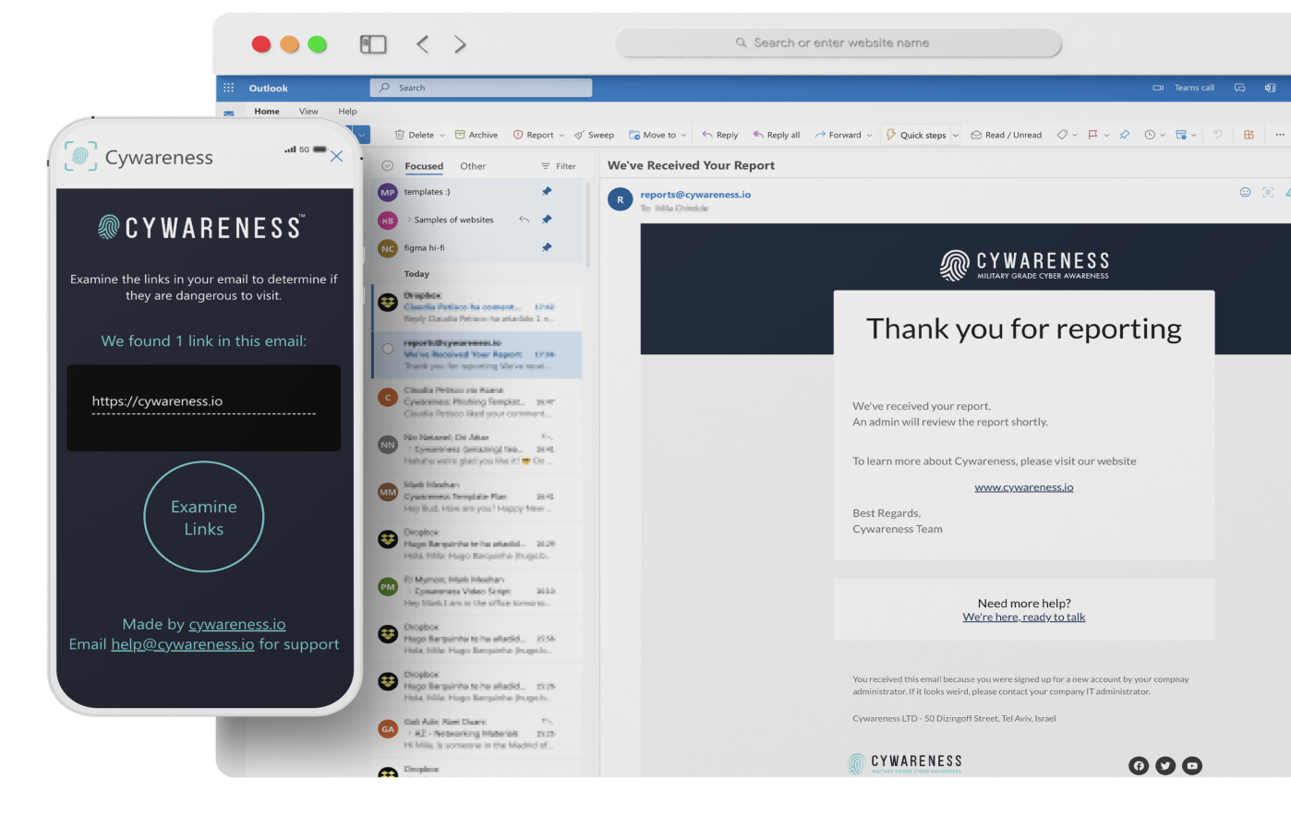
Task: Start a Teams call
Action: point(1184,88)
